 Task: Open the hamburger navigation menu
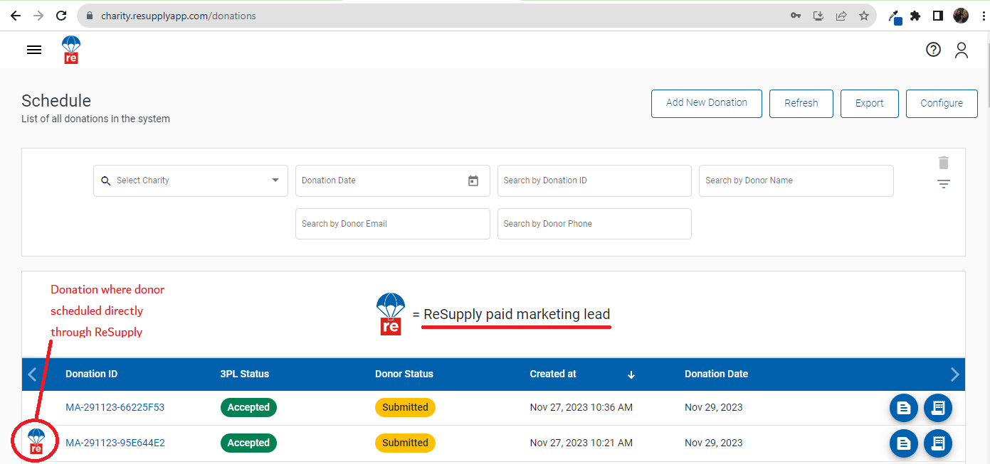coord(34,50)
